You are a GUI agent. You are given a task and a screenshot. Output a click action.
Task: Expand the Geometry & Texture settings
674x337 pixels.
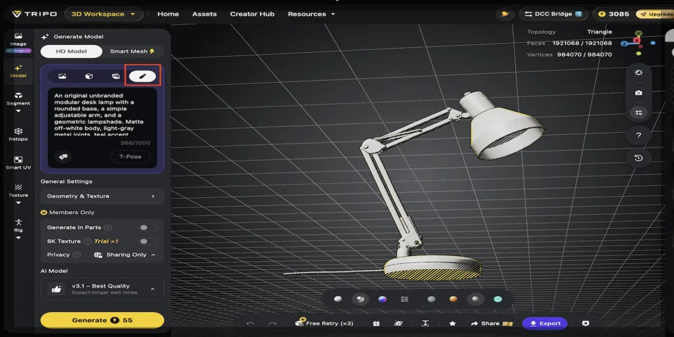click(x=102, y=196)
